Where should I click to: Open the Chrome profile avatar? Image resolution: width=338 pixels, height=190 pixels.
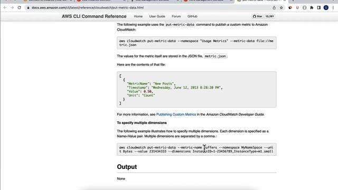(326, 8)
